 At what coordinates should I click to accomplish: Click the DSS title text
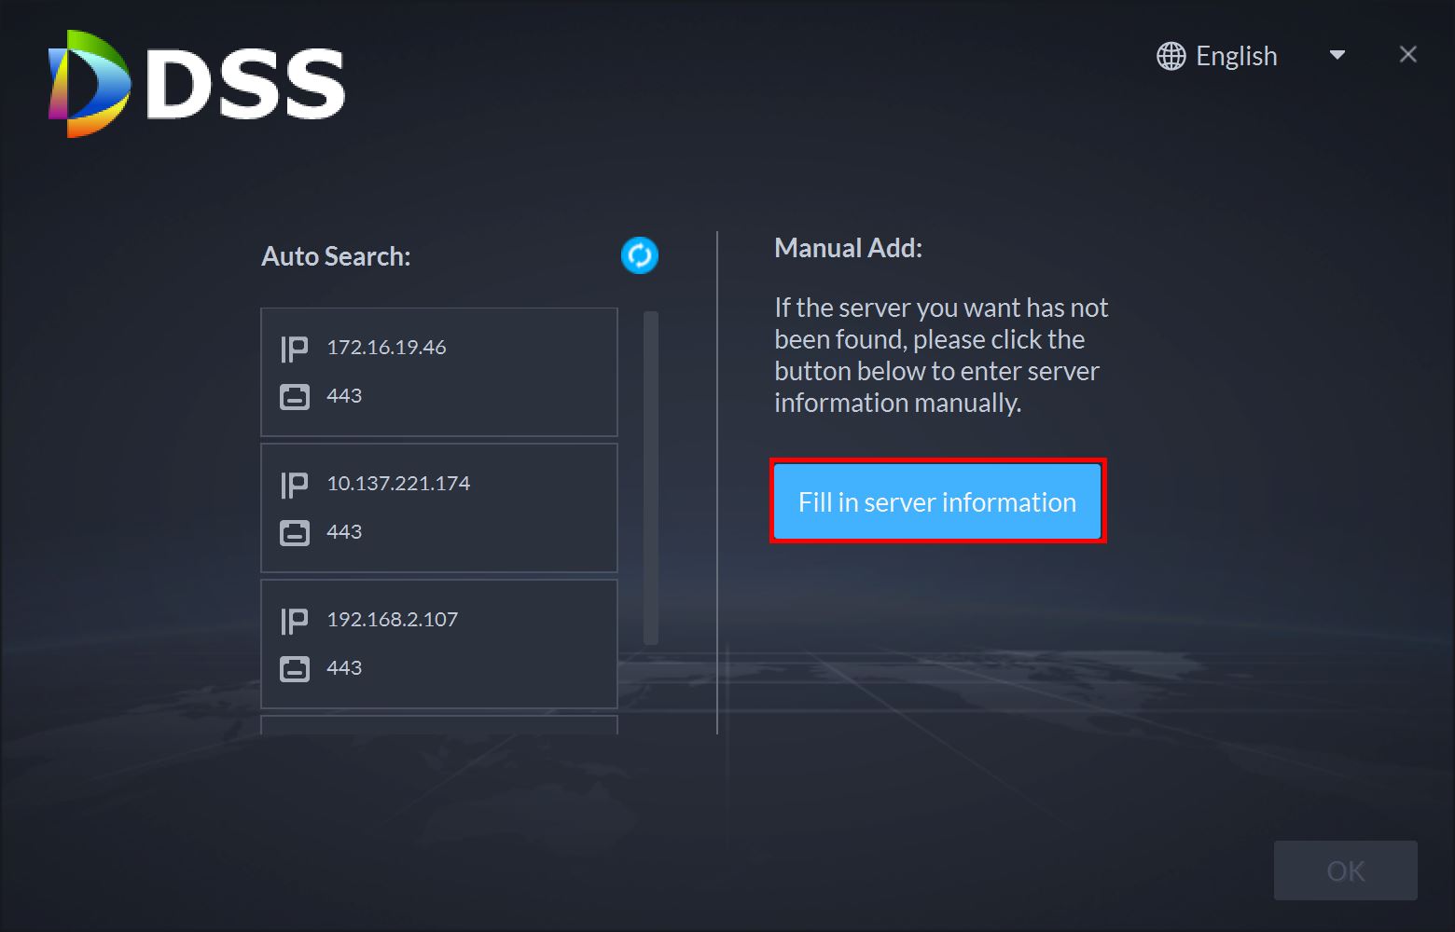pyautogui.click(x=246, y=86)
